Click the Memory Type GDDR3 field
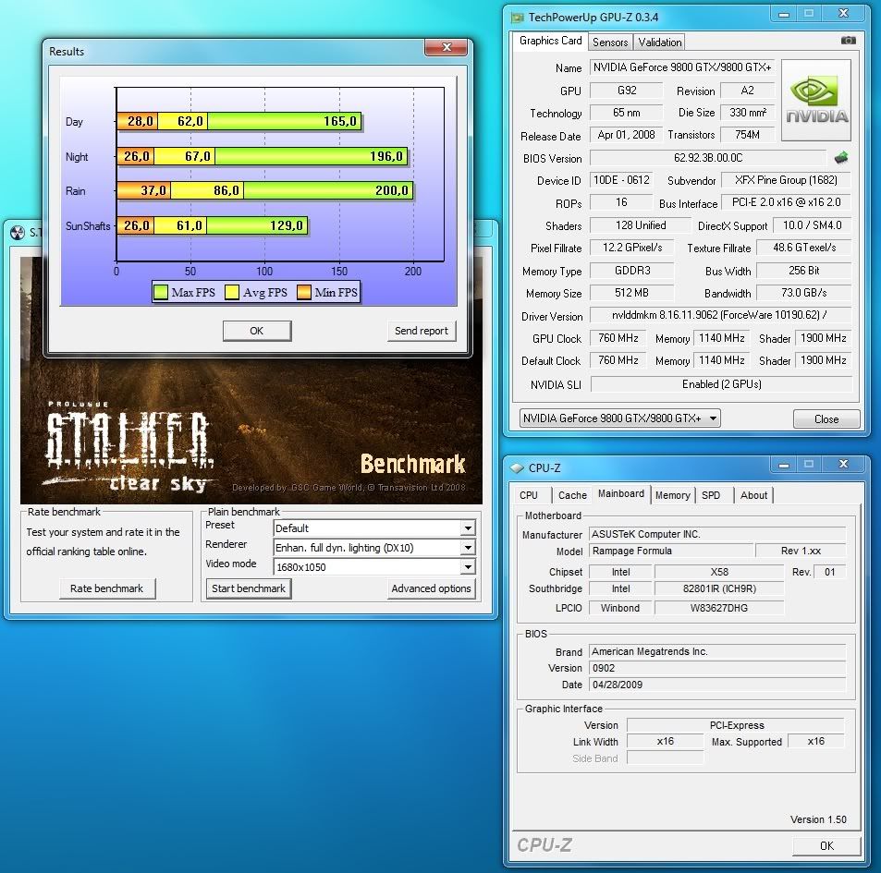The width and height of the screenshot is (881, 873). click(x=632, y=271)
